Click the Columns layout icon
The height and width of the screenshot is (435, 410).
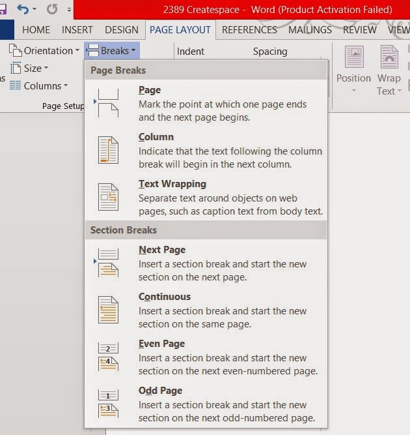[x=15, y=85]
